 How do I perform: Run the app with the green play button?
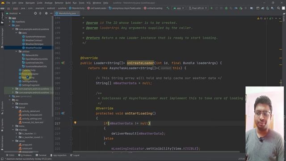pos(211,8)
